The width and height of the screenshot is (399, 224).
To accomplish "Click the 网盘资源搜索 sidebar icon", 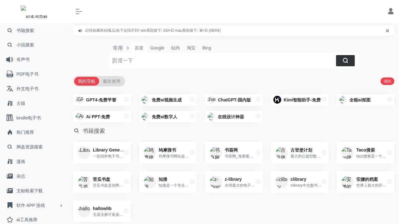I will click(10, 147).
